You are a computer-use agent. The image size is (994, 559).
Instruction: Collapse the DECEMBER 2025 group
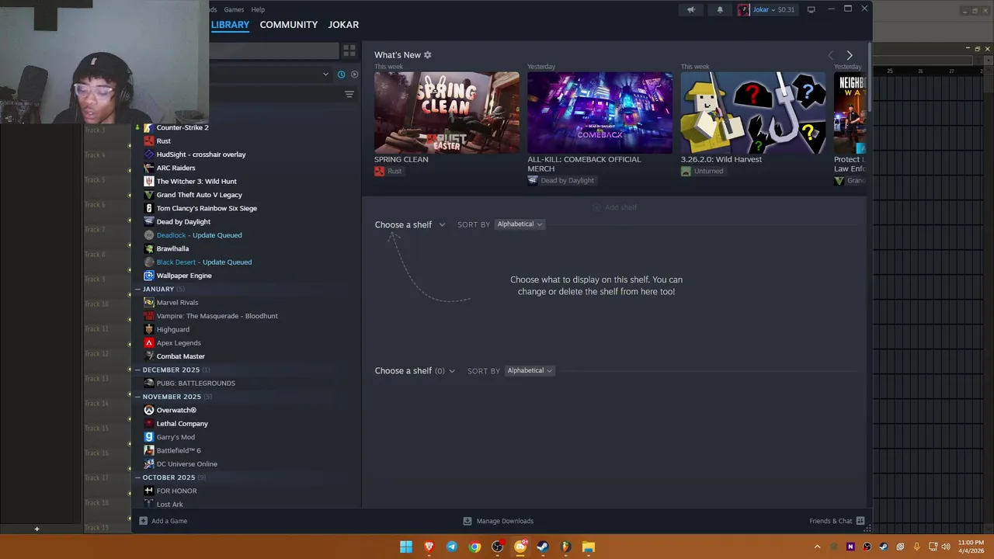pyautogui.click(x=172, y=370)
